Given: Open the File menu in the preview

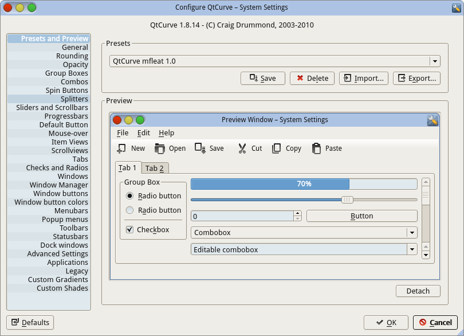Looking at the screenshot, I should pyautogui.click(x=123, y=133).
